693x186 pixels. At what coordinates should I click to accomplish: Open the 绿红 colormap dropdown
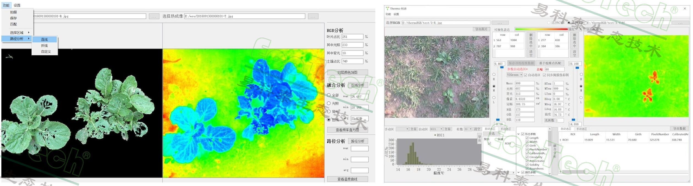tap(581, 29)
